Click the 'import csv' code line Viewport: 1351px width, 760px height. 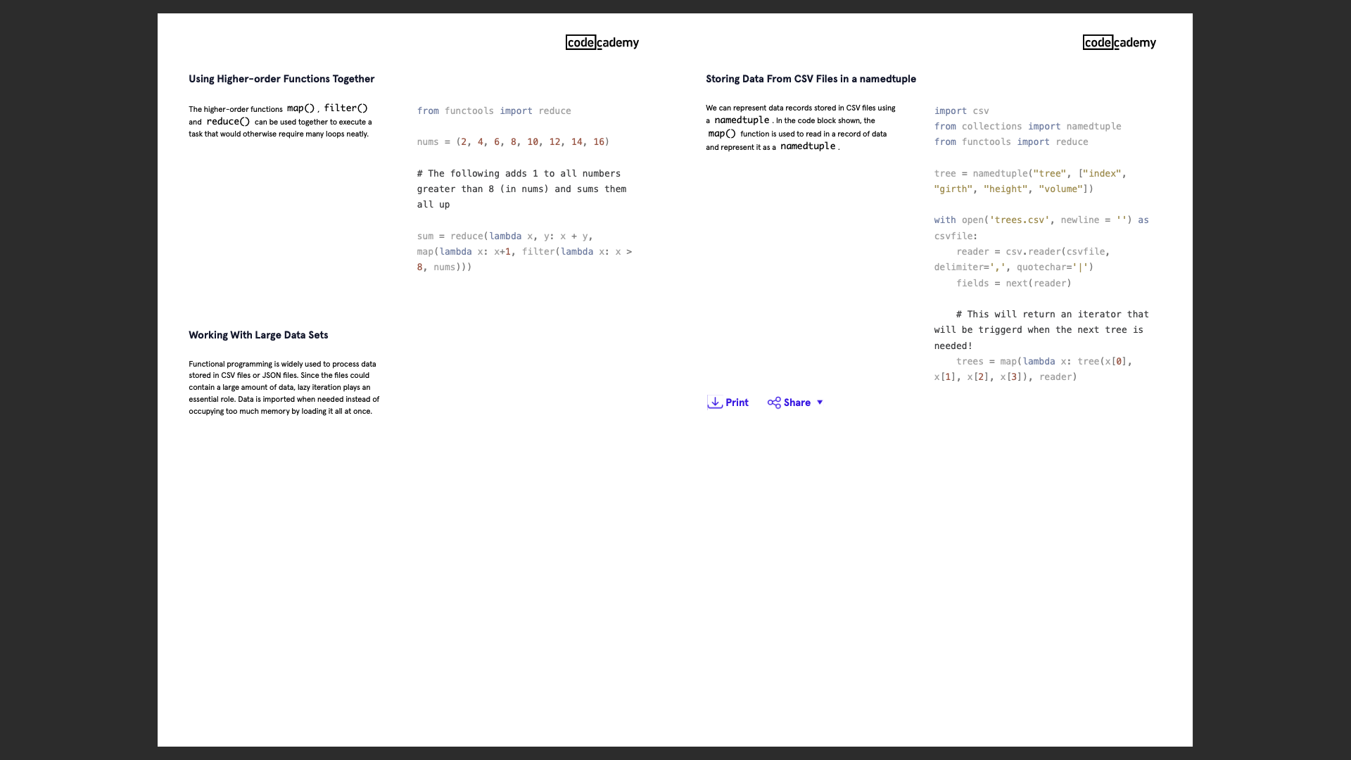click(x=961, y=111)
